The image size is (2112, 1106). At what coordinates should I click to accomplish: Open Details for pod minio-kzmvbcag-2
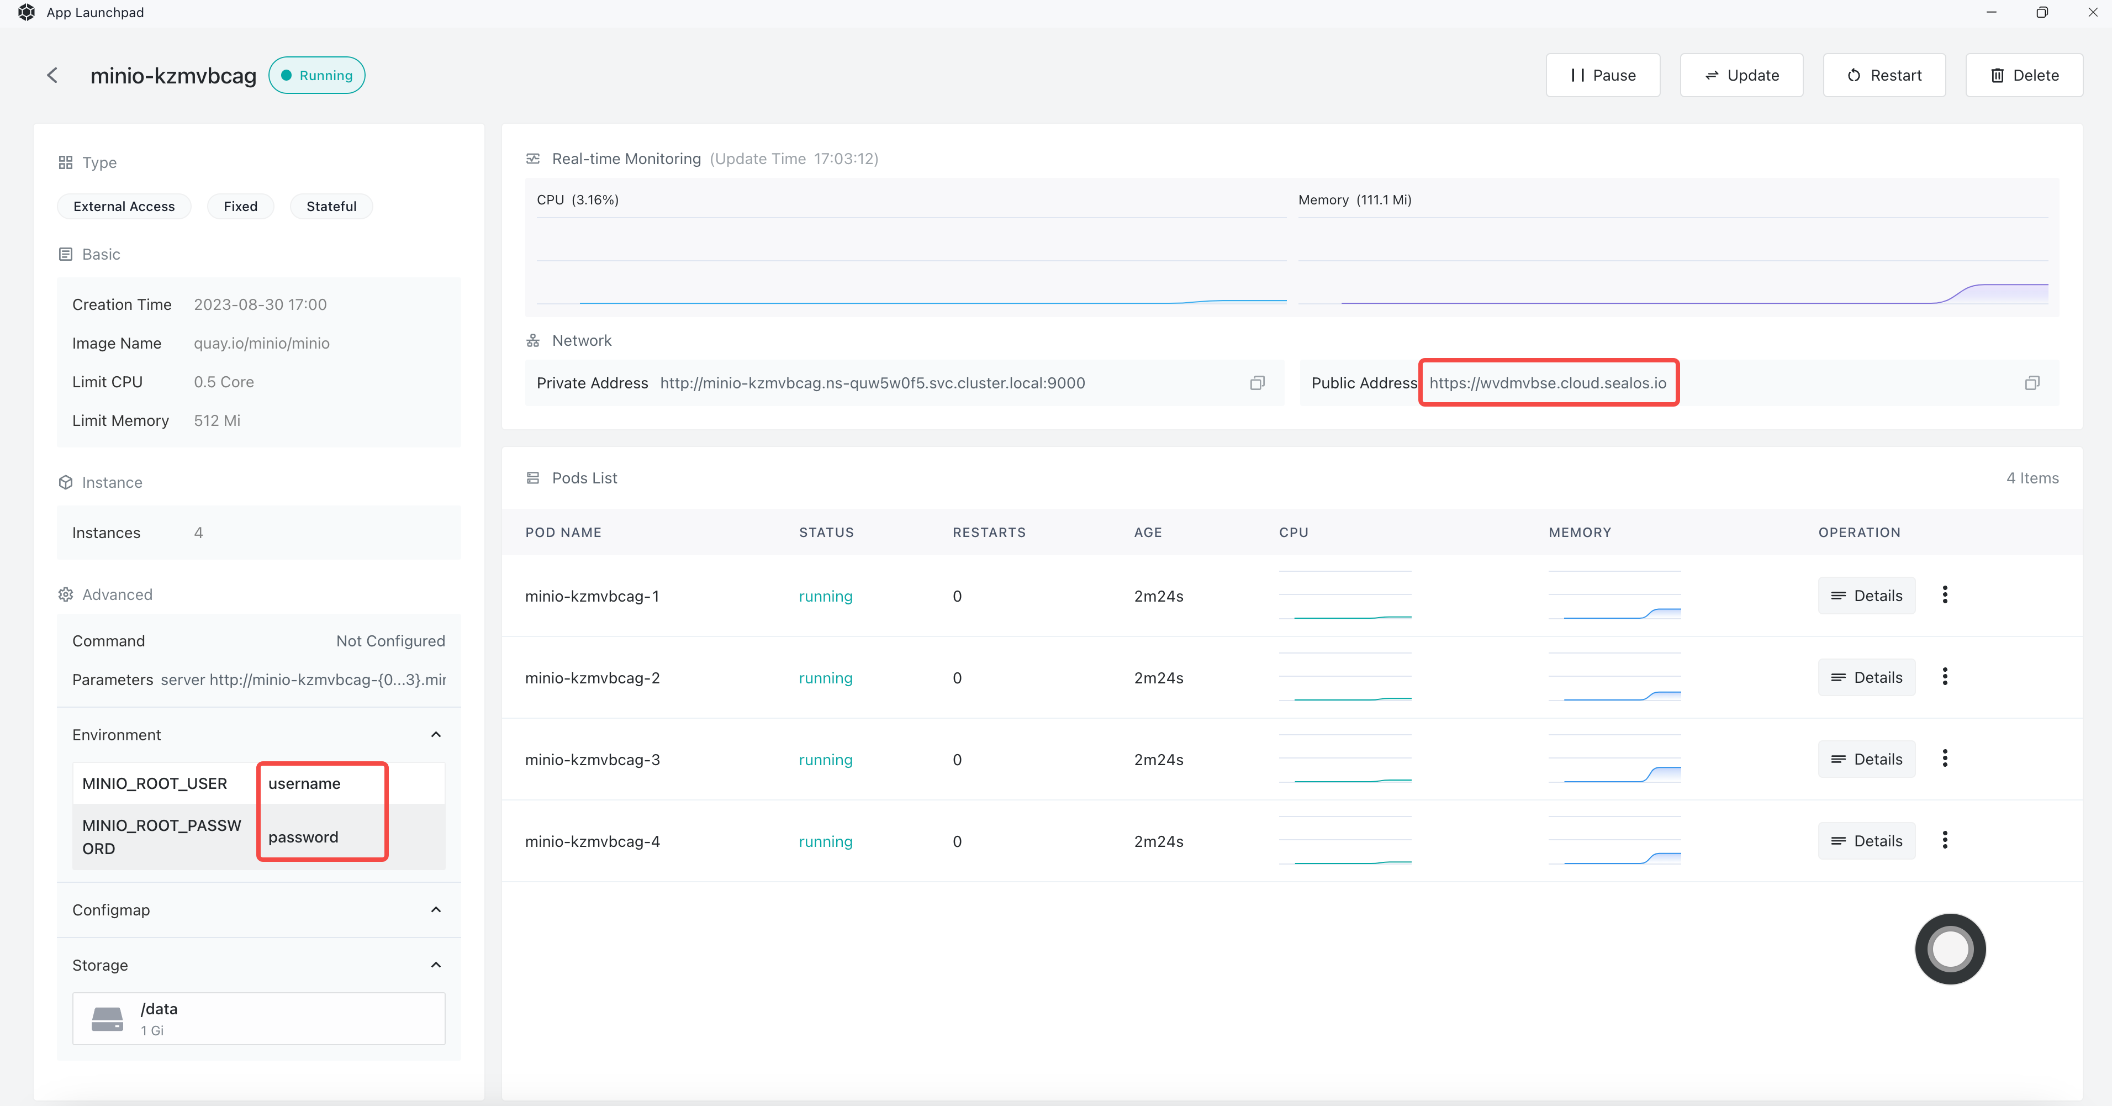point(1866,677)
